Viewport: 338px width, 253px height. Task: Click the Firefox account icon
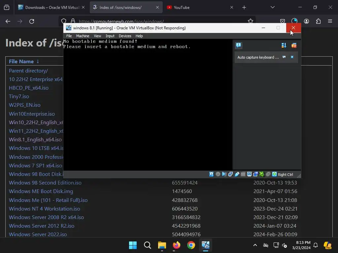tap(306, 21)
